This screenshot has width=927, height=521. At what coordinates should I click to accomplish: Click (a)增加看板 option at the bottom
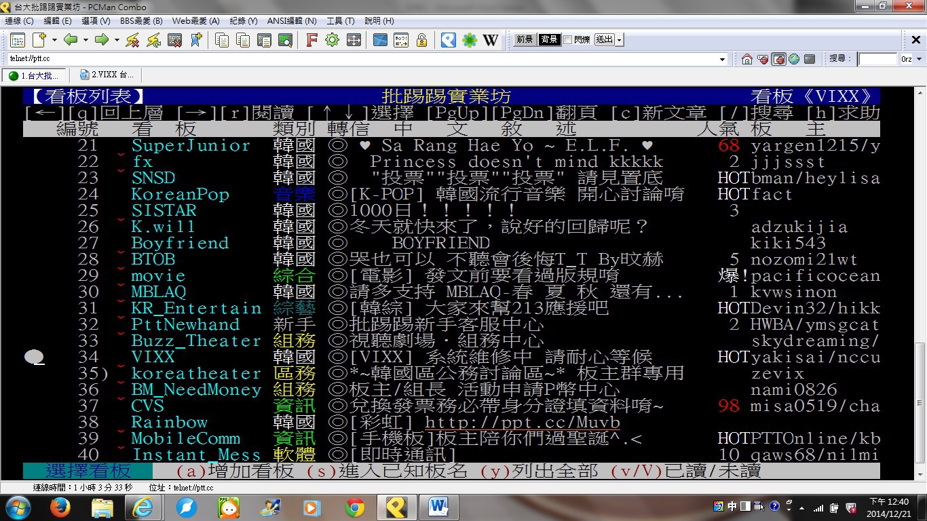[x=235, y=471]
